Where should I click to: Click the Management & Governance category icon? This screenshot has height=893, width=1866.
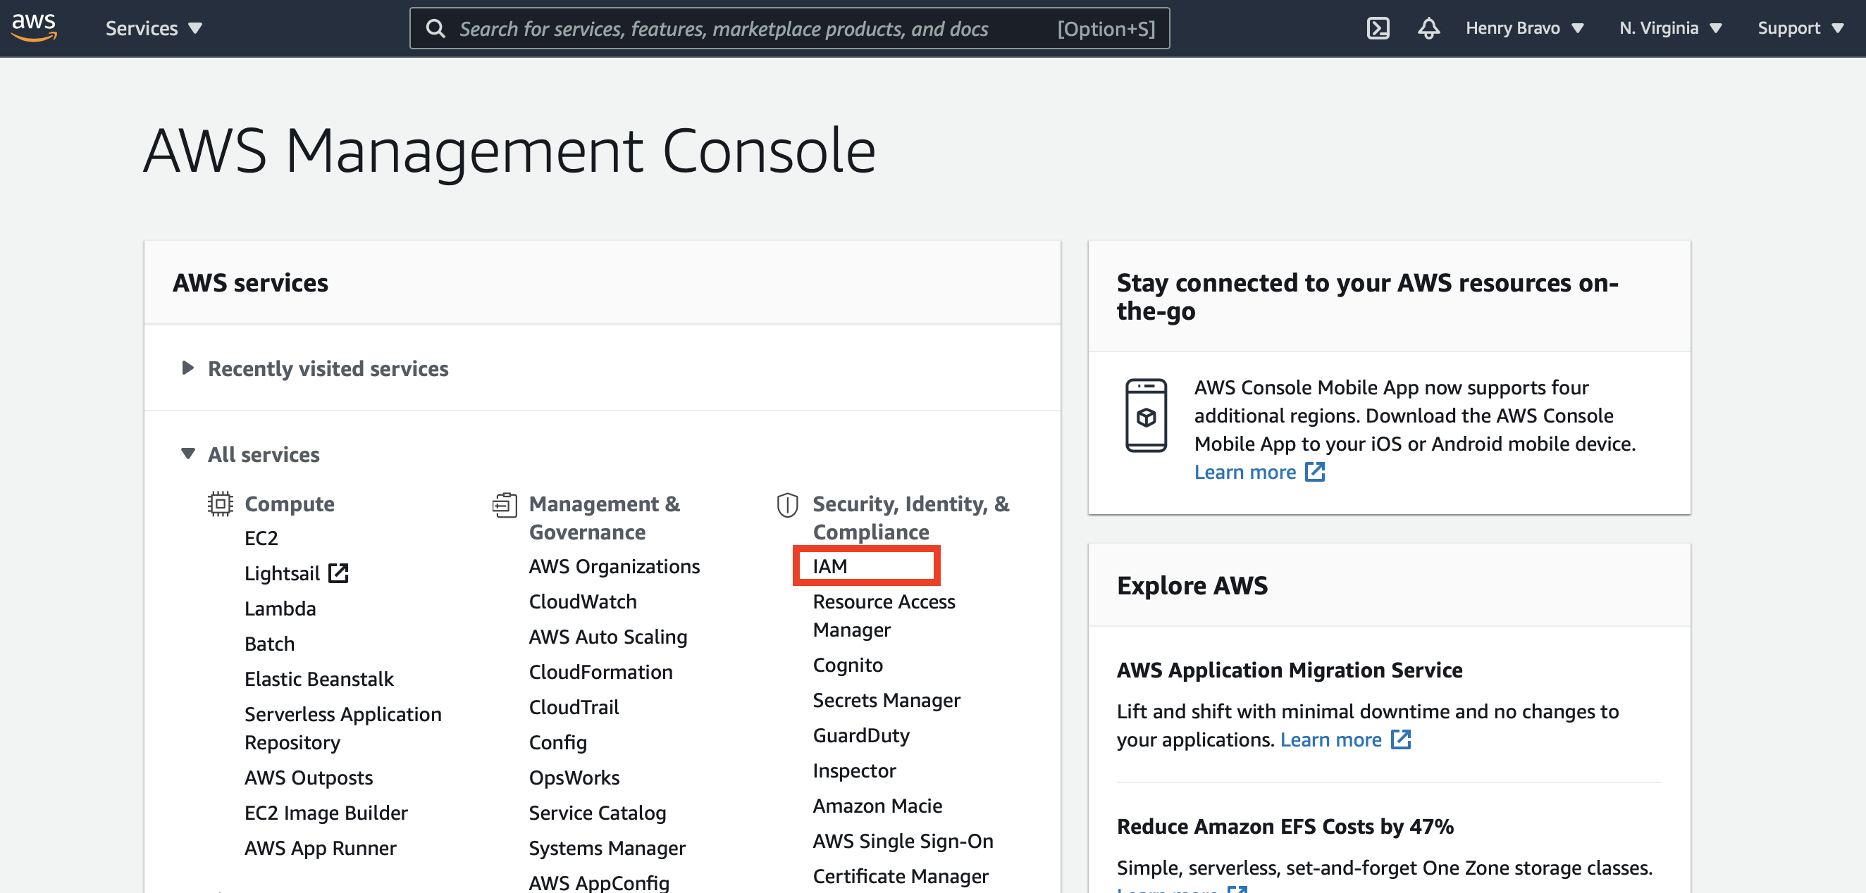(x=504, y=504)
